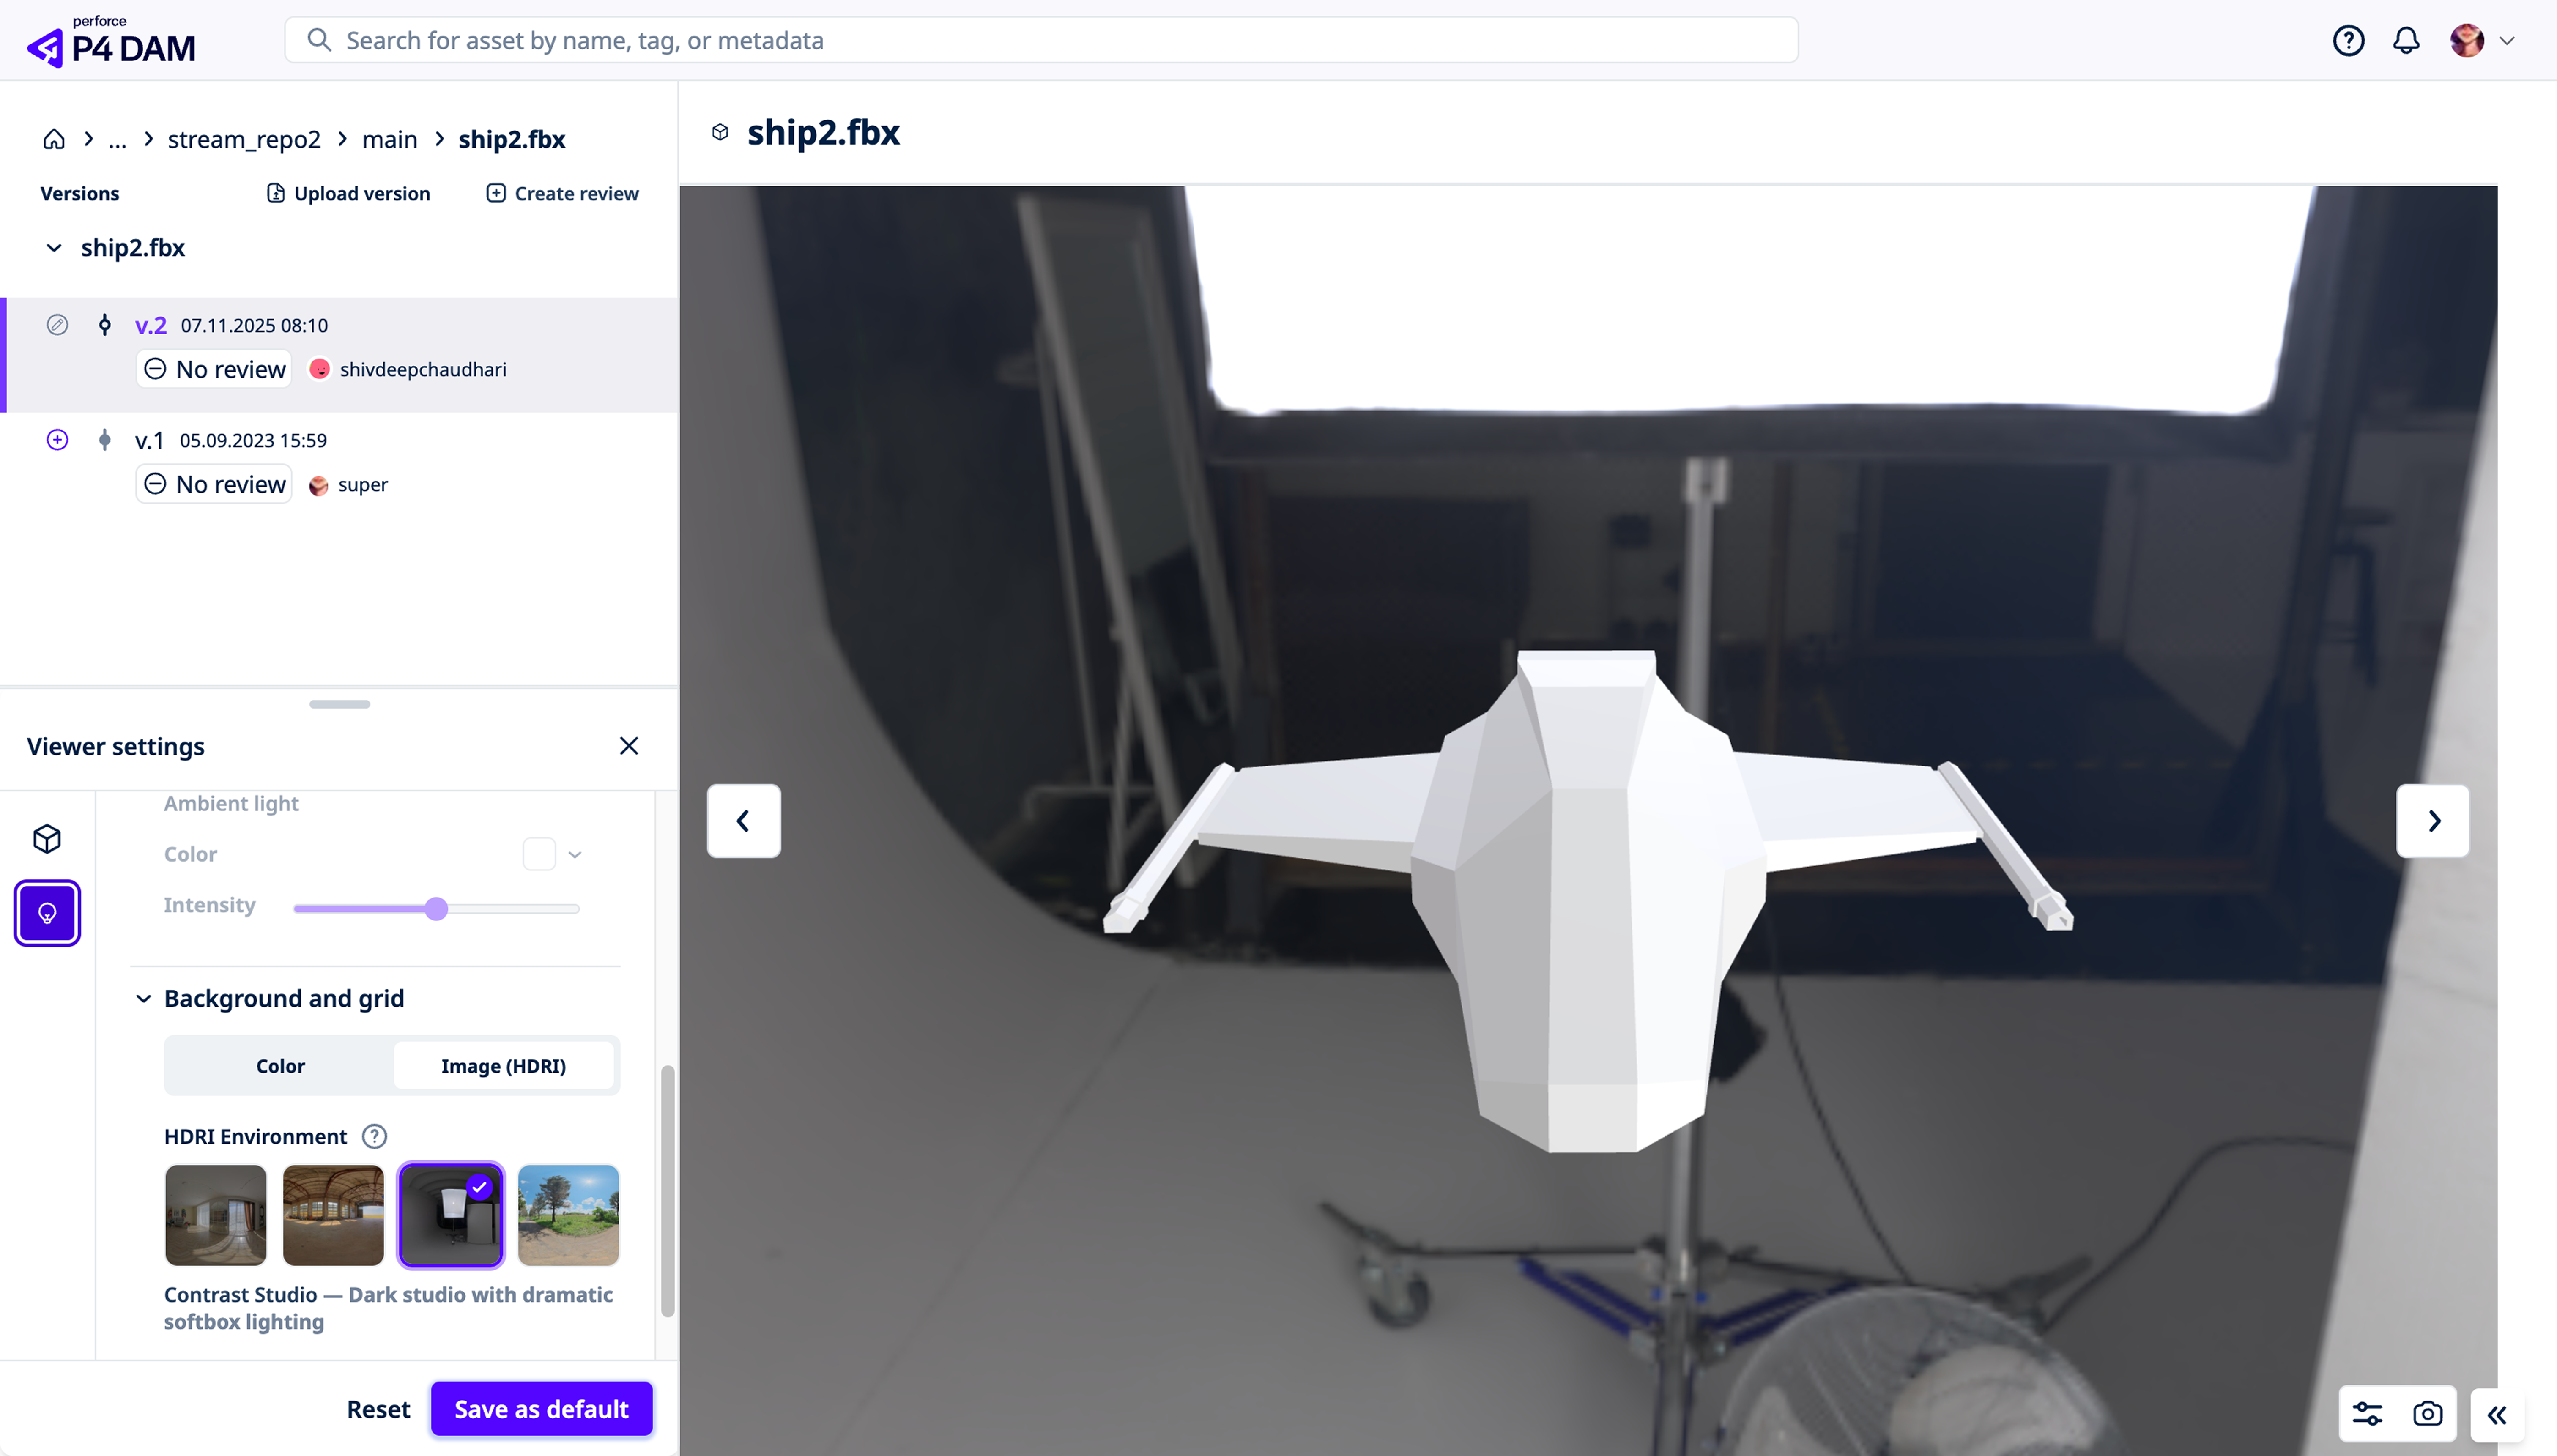Adjust the ambient light Intensity slider
2557x1456 pixels.
436,909
